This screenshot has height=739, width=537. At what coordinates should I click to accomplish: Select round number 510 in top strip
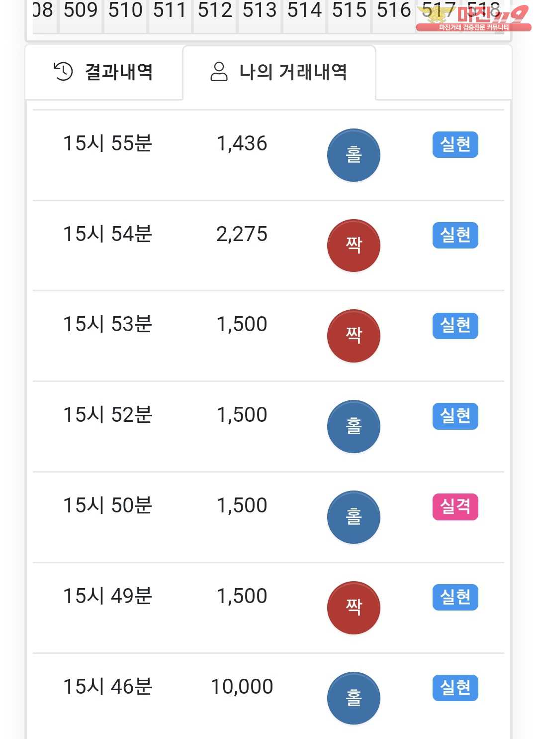[125, 11]
